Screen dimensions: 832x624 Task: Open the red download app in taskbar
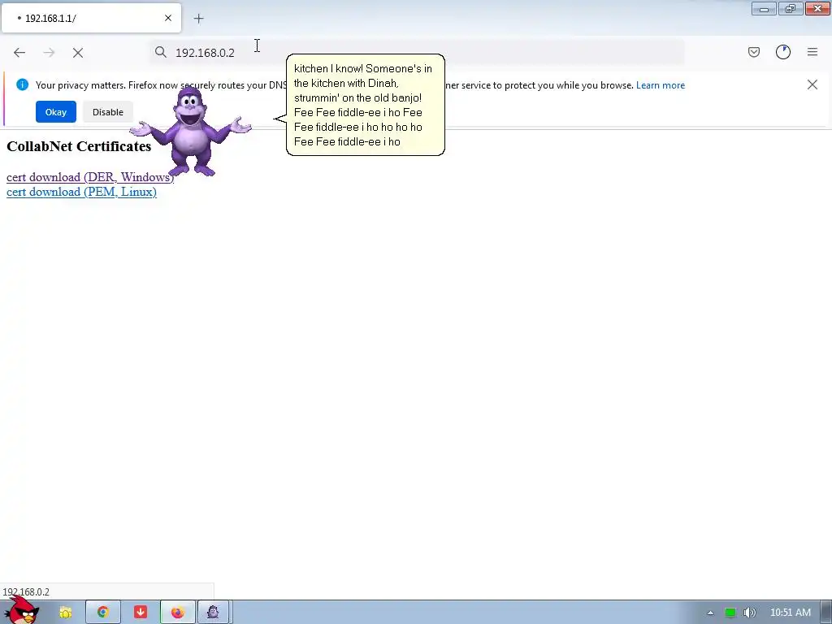click(x=140, y=613)
